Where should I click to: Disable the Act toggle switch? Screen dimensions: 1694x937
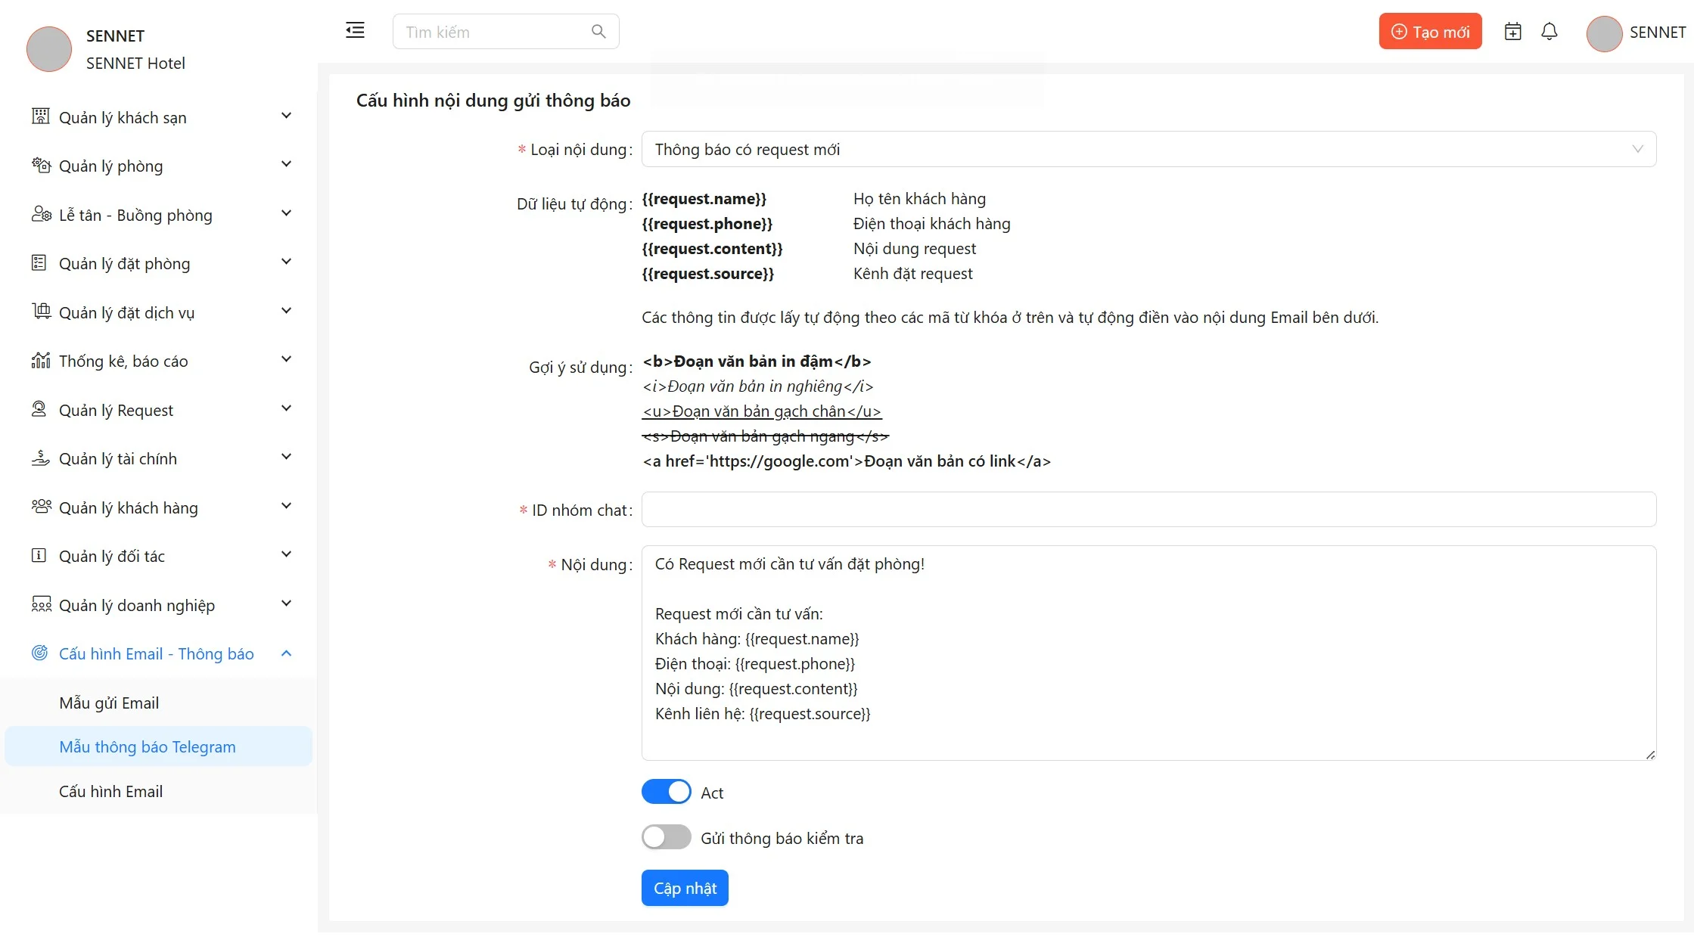pyautogui.click(x=666, y=792)
